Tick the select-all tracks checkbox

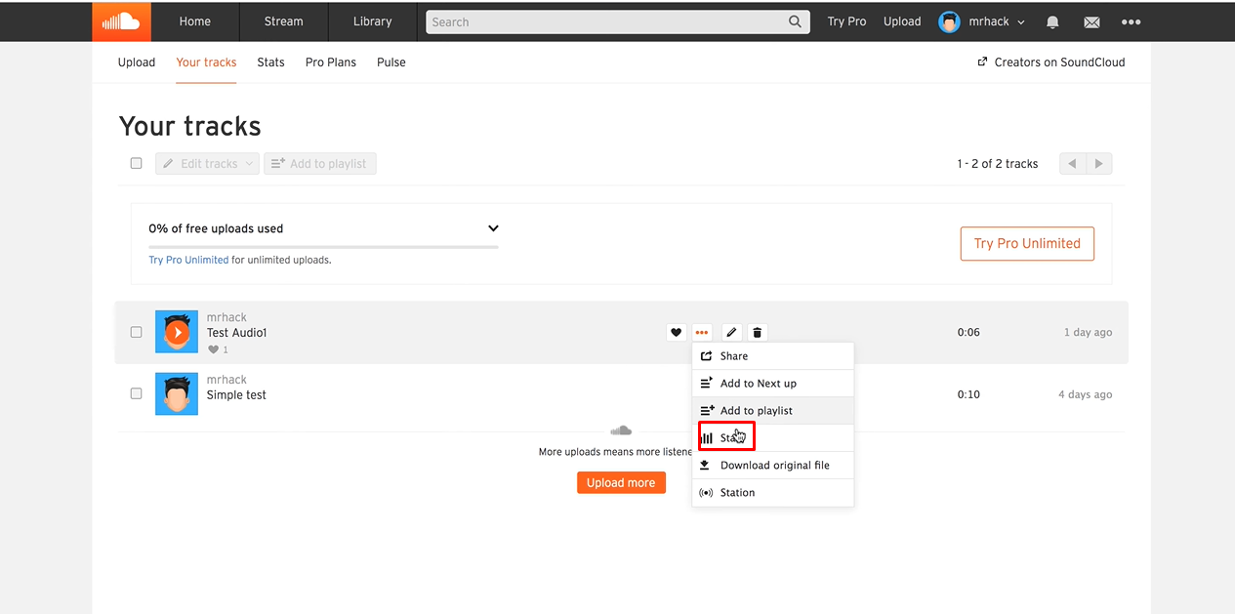click(x=137, y=163)
